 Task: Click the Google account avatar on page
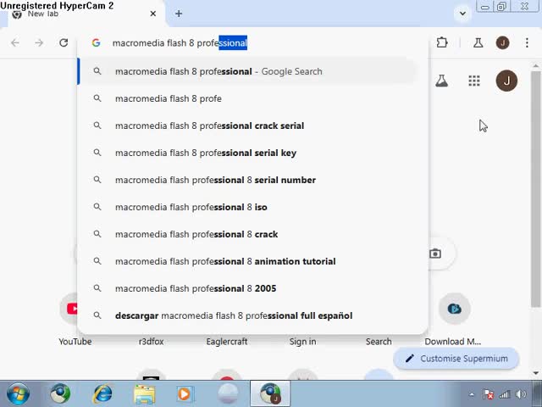(x=506, y=81)
